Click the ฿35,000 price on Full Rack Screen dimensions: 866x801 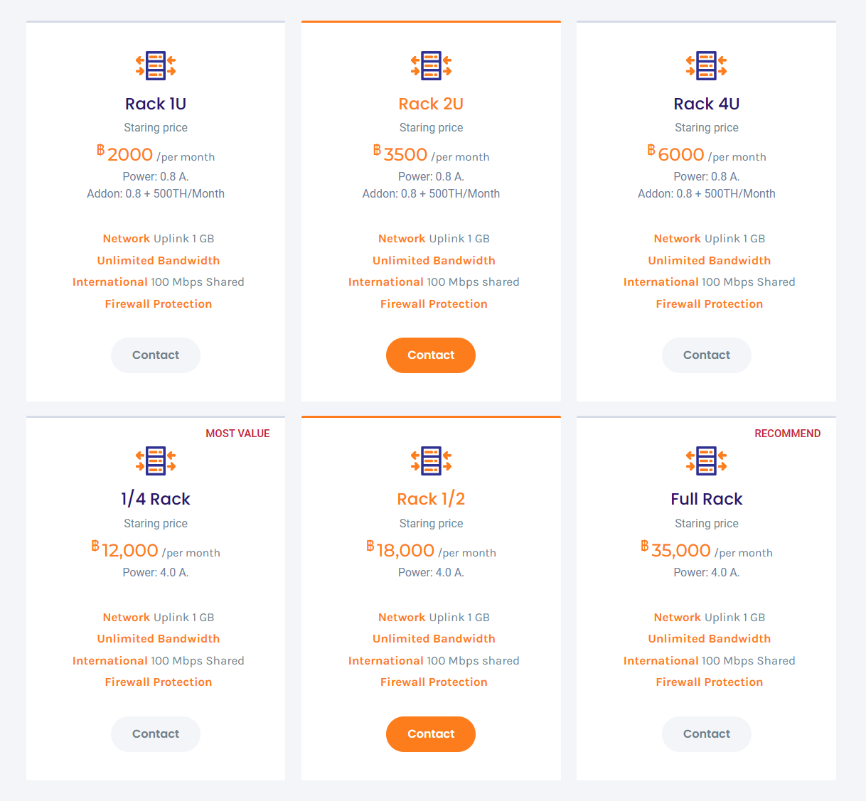tap(675, 550)
